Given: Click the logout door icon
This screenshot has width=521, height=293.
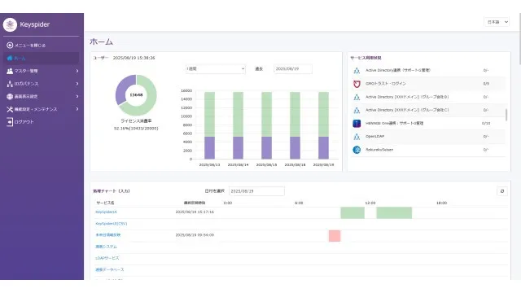Looking at the screenshot, I should coord(10,122).
